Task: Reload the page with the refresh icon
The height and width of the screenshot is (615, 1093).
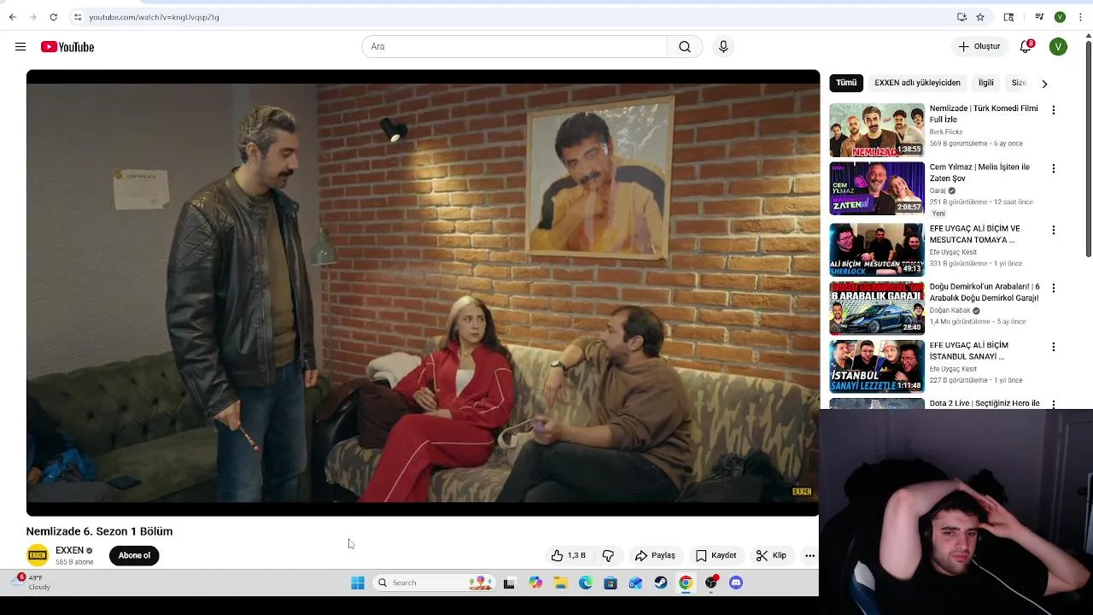Action: point(53,17)
